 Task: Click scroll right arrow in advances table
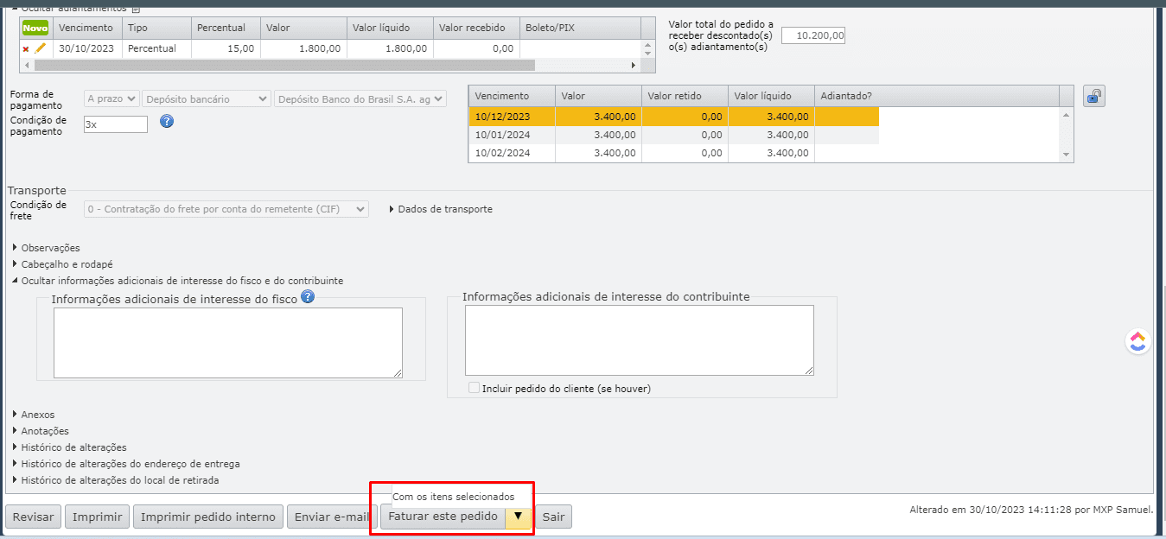click(x=633, y=65)
